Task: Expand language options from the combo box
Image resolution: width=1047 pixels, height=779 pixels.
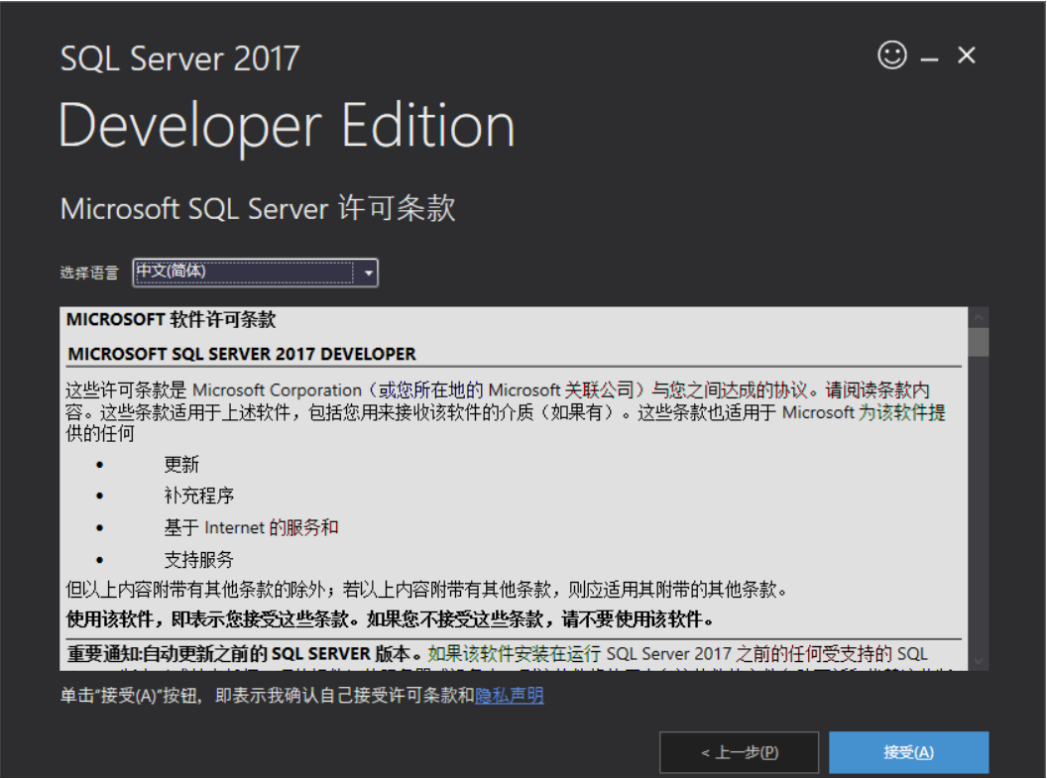Action: pyautogui.click(x=368, y=273)
